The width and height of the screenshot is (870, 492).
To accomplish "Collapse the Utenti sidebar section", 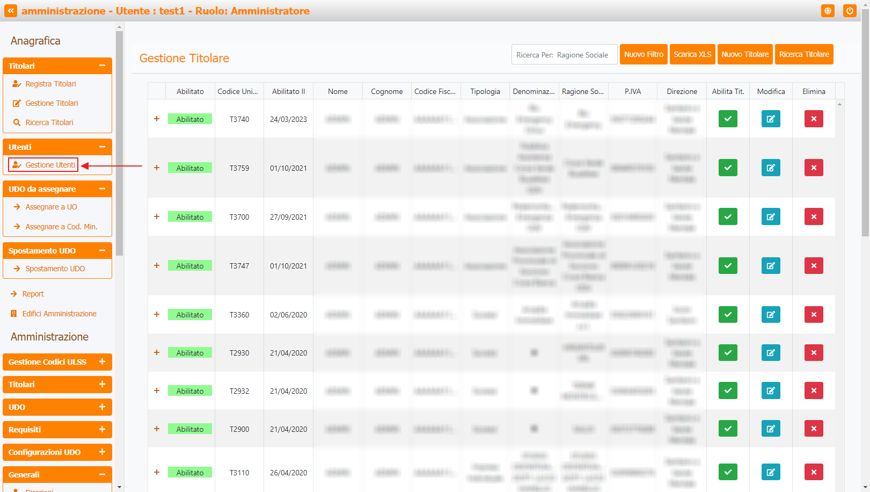I will (x=102, y=147).
